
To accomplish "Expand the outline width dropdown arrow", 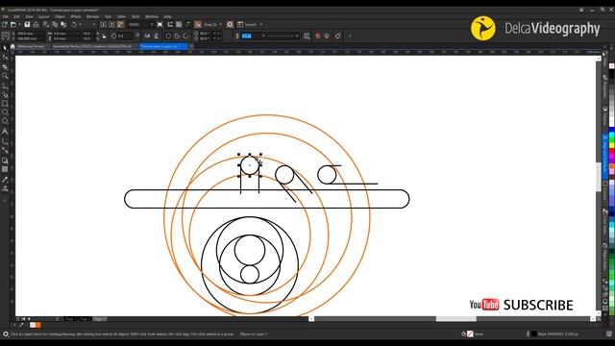I will (263, 37).
